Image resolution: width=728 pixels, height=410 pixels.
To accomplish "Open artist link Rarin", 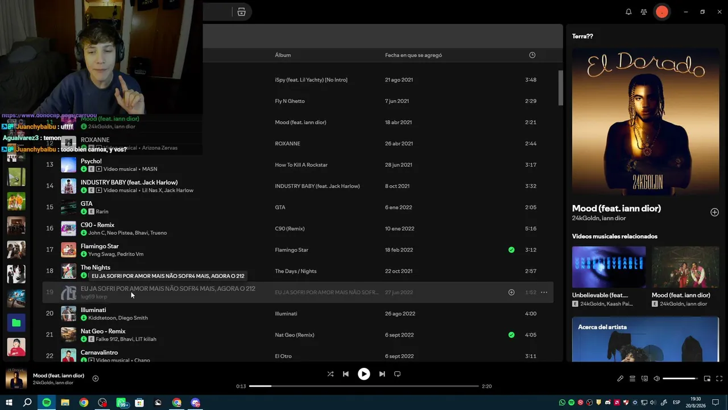I will (102, 212).
